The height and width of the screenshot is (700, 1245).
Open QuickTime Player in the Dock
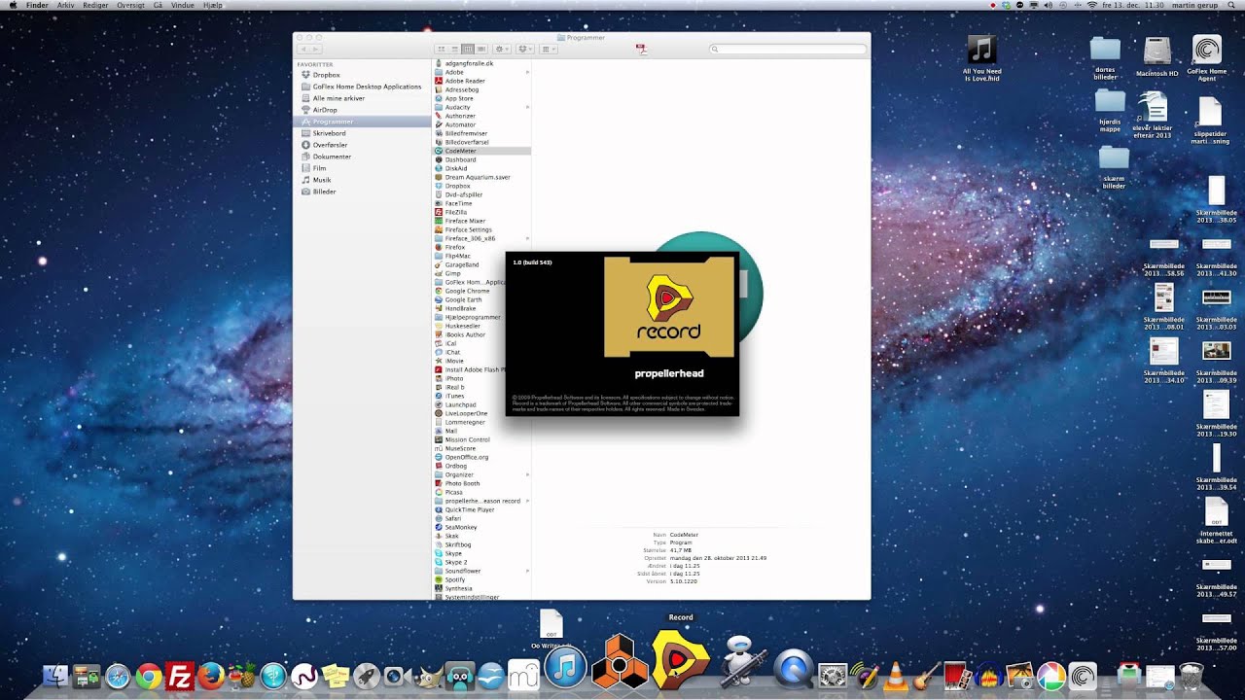coord(794,669)
